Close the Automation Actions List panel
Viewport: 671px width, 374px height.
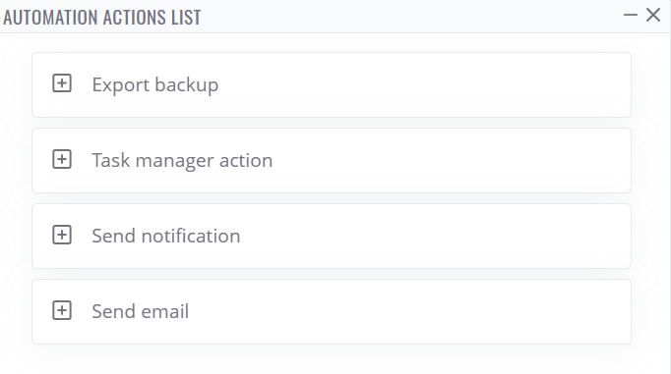(x=653, y=16)
